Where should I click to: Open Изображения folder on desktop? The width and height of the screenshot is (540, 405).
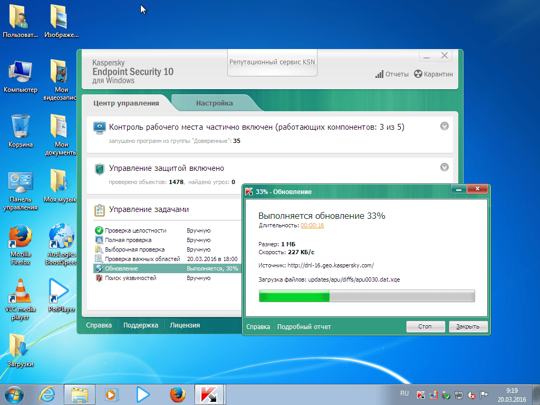[x=61, y=21]
